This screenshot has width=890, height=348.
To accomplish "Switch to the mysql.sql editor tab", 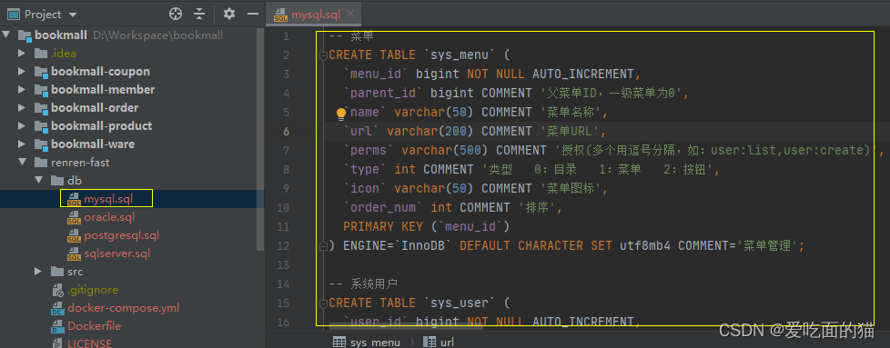I will [313, 15].
